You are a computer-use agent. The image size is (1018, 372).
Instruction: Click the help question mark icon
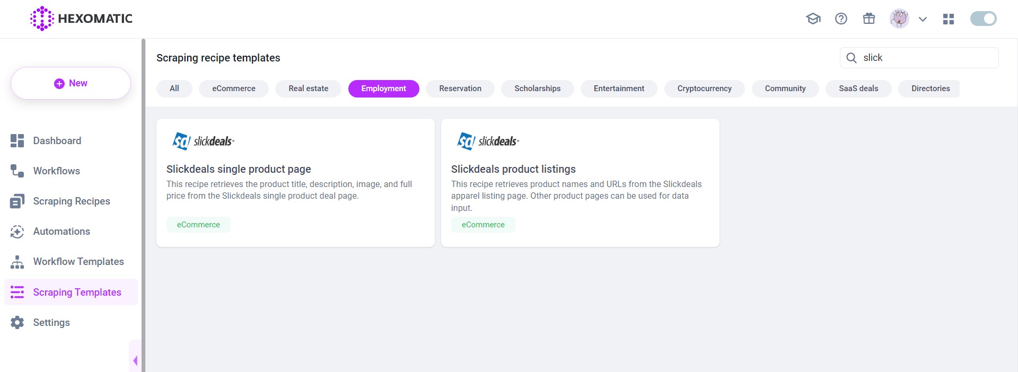pos(841,19)
